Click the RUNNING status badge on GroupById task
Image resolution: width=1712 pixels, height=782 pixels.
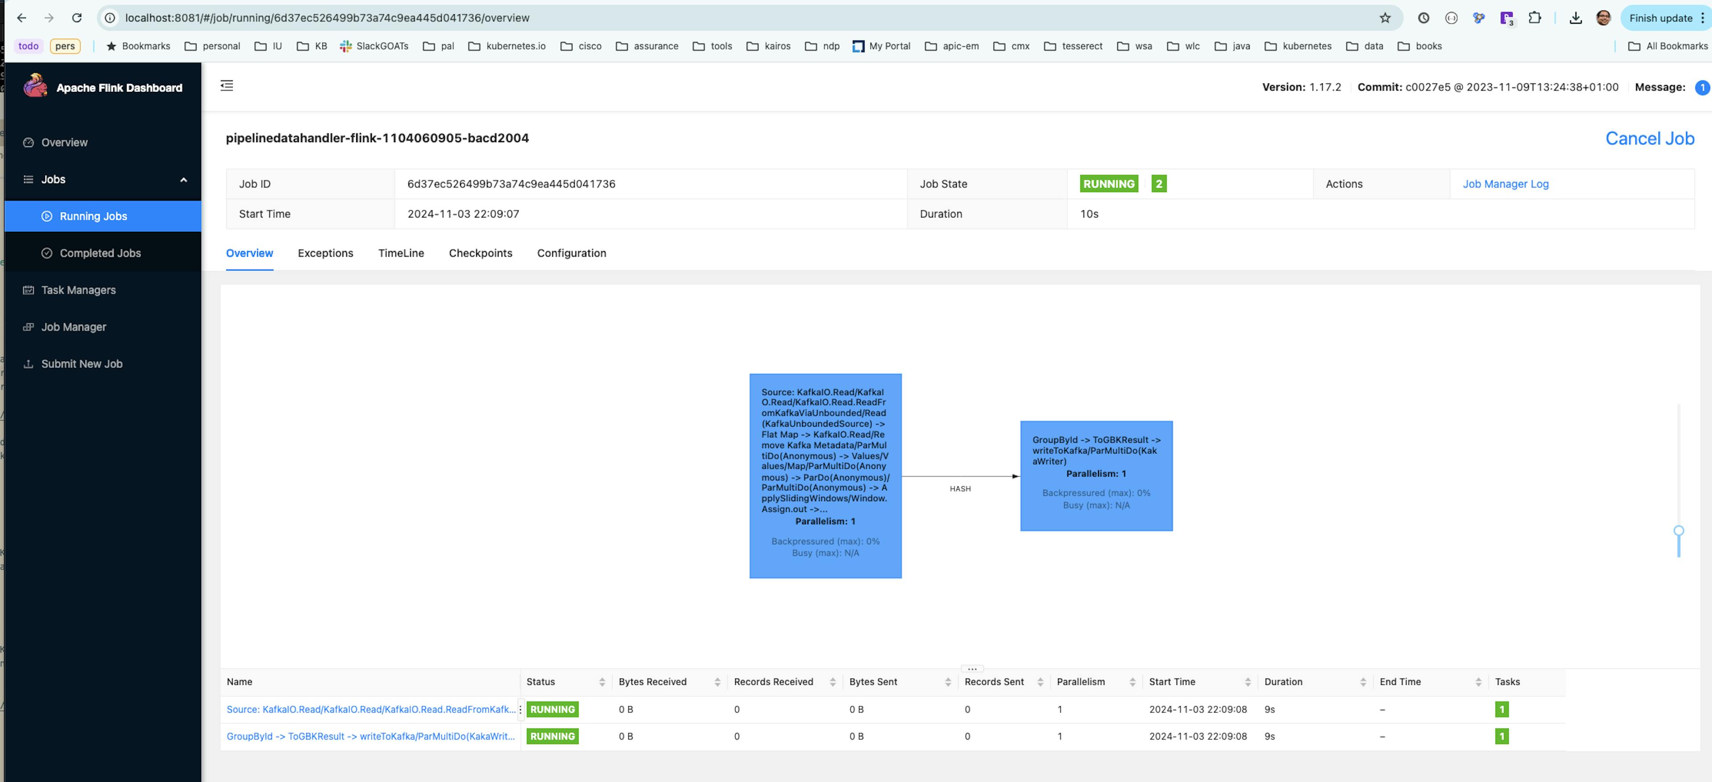tap(552, 736)
